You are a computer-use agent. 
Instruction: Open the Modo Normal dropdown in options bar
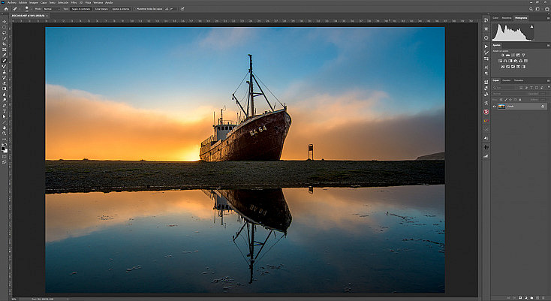point(51,9)
